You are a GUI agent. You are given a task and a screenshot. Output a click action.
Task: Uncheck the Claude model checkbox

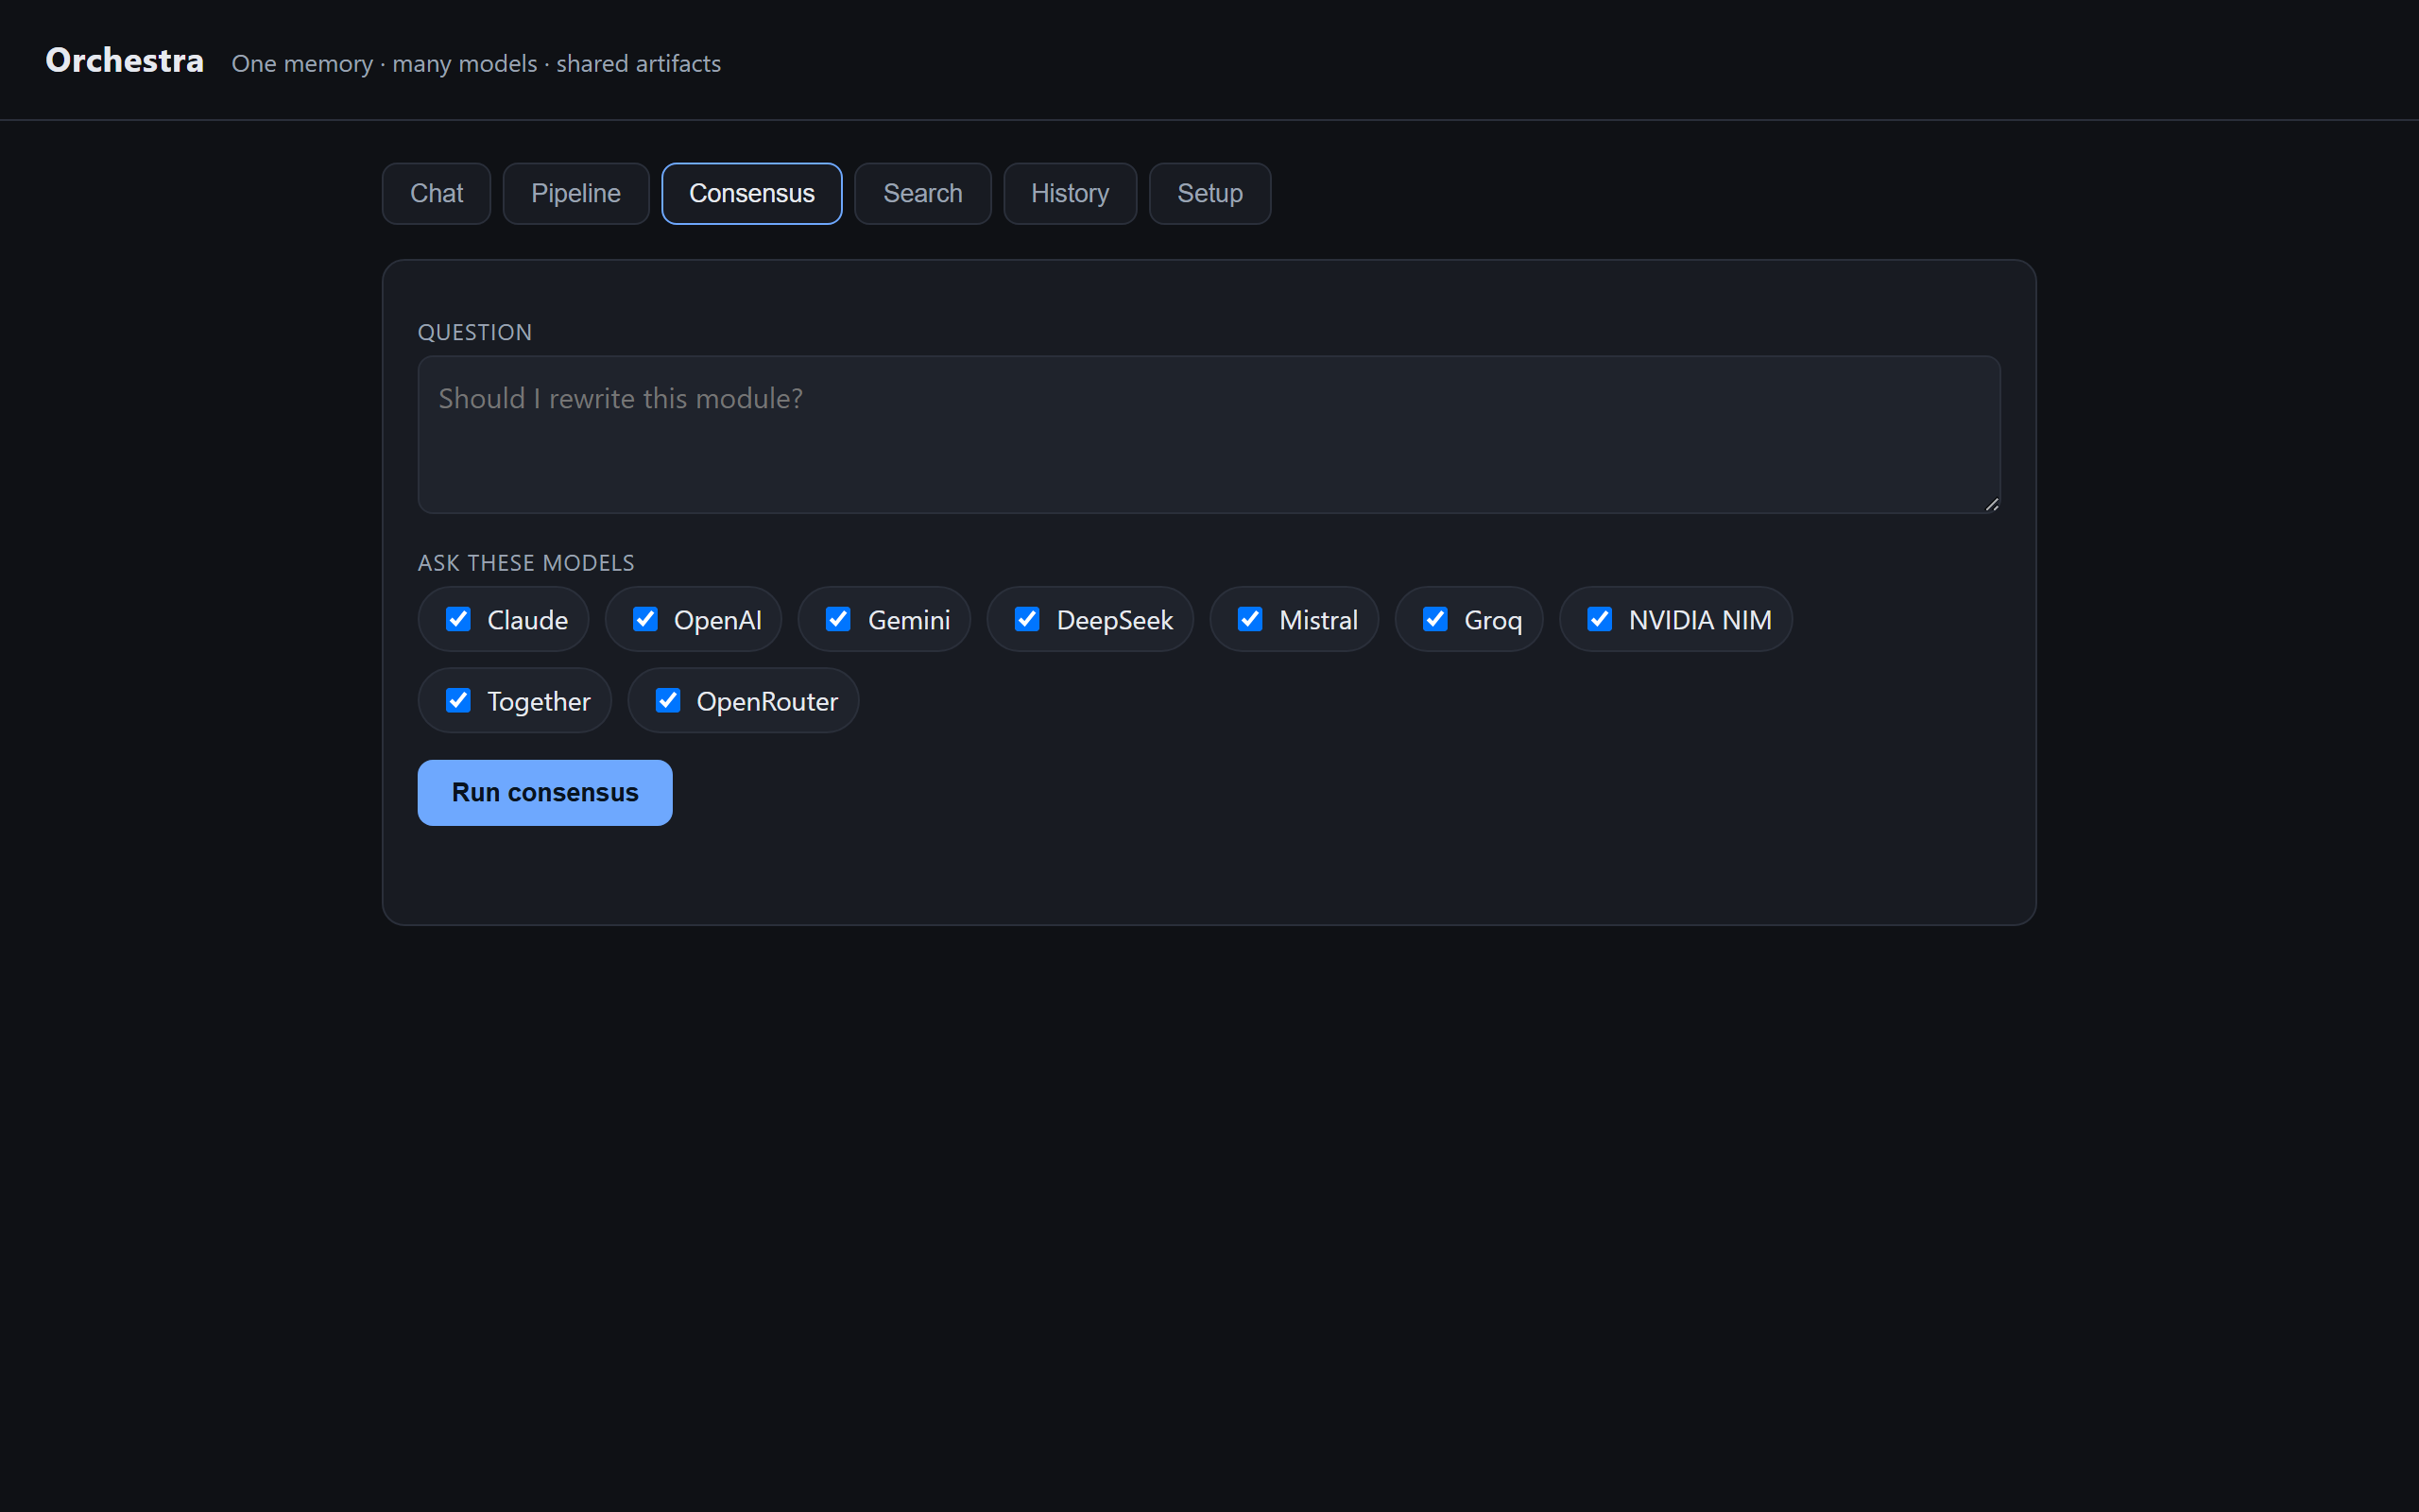pyautogui.click(x=457, y=619)
